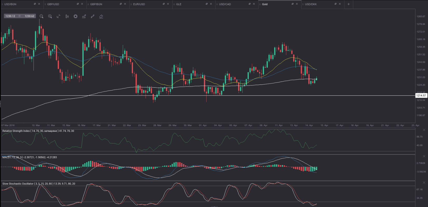The width and height of the screenshot is (428, 207).
Task: Detach the Gold tab into a window
Action: [292, 4]
